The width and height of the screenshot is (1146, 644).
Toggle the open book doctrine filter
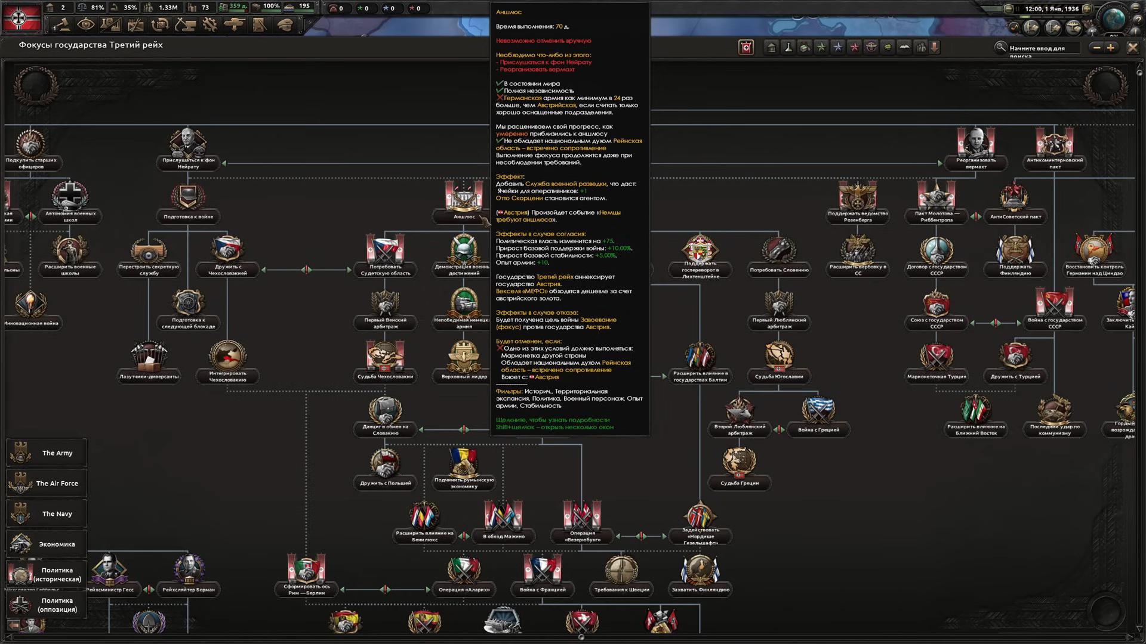(x=904, y=48)
